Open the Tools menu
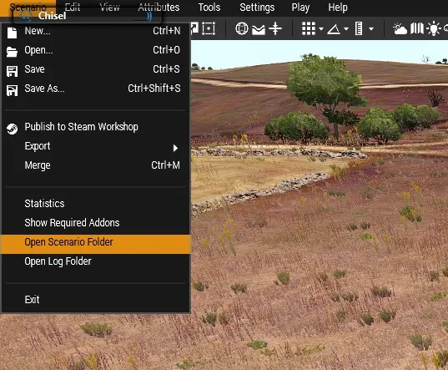The image size is (448, 370). (x=209, y=8)
